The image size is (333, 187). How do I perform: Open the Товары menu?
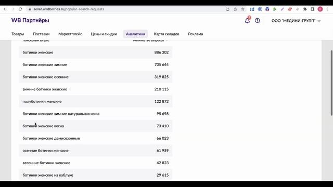click(18, 34)
